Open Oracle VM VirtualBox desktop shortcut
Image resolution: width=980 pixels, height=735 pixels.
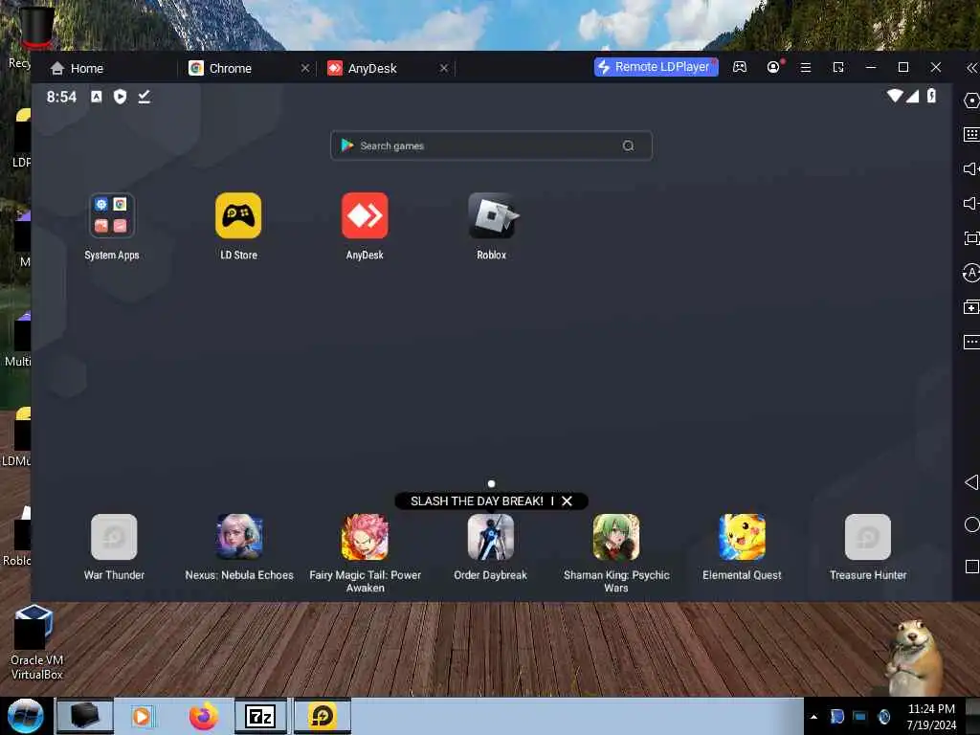[35, 642]
